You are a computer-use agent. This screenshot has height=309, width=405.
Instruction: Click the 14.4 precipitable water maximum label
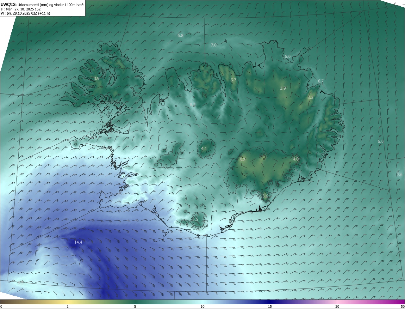78,242
